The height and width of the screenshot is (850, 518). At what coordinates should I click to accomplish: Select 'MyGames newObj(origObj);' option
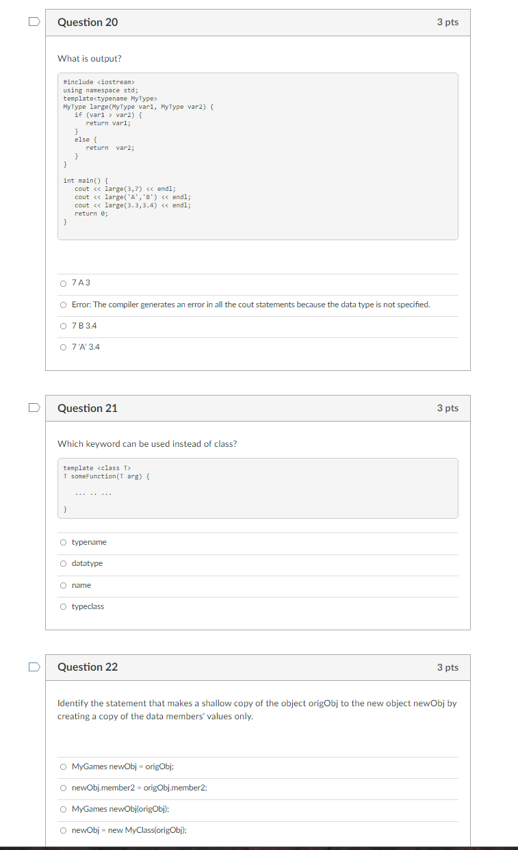coord(63,809)
